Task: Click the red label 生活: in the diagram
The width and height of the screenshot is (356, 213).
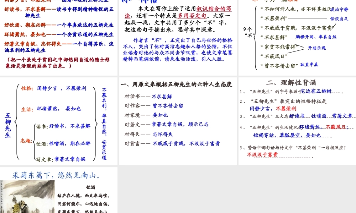Action: [27, 109]
